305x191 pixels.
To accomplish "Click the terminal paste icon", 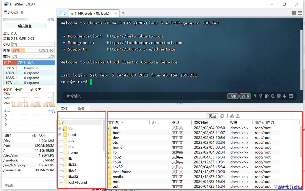I will pos(267,96).
